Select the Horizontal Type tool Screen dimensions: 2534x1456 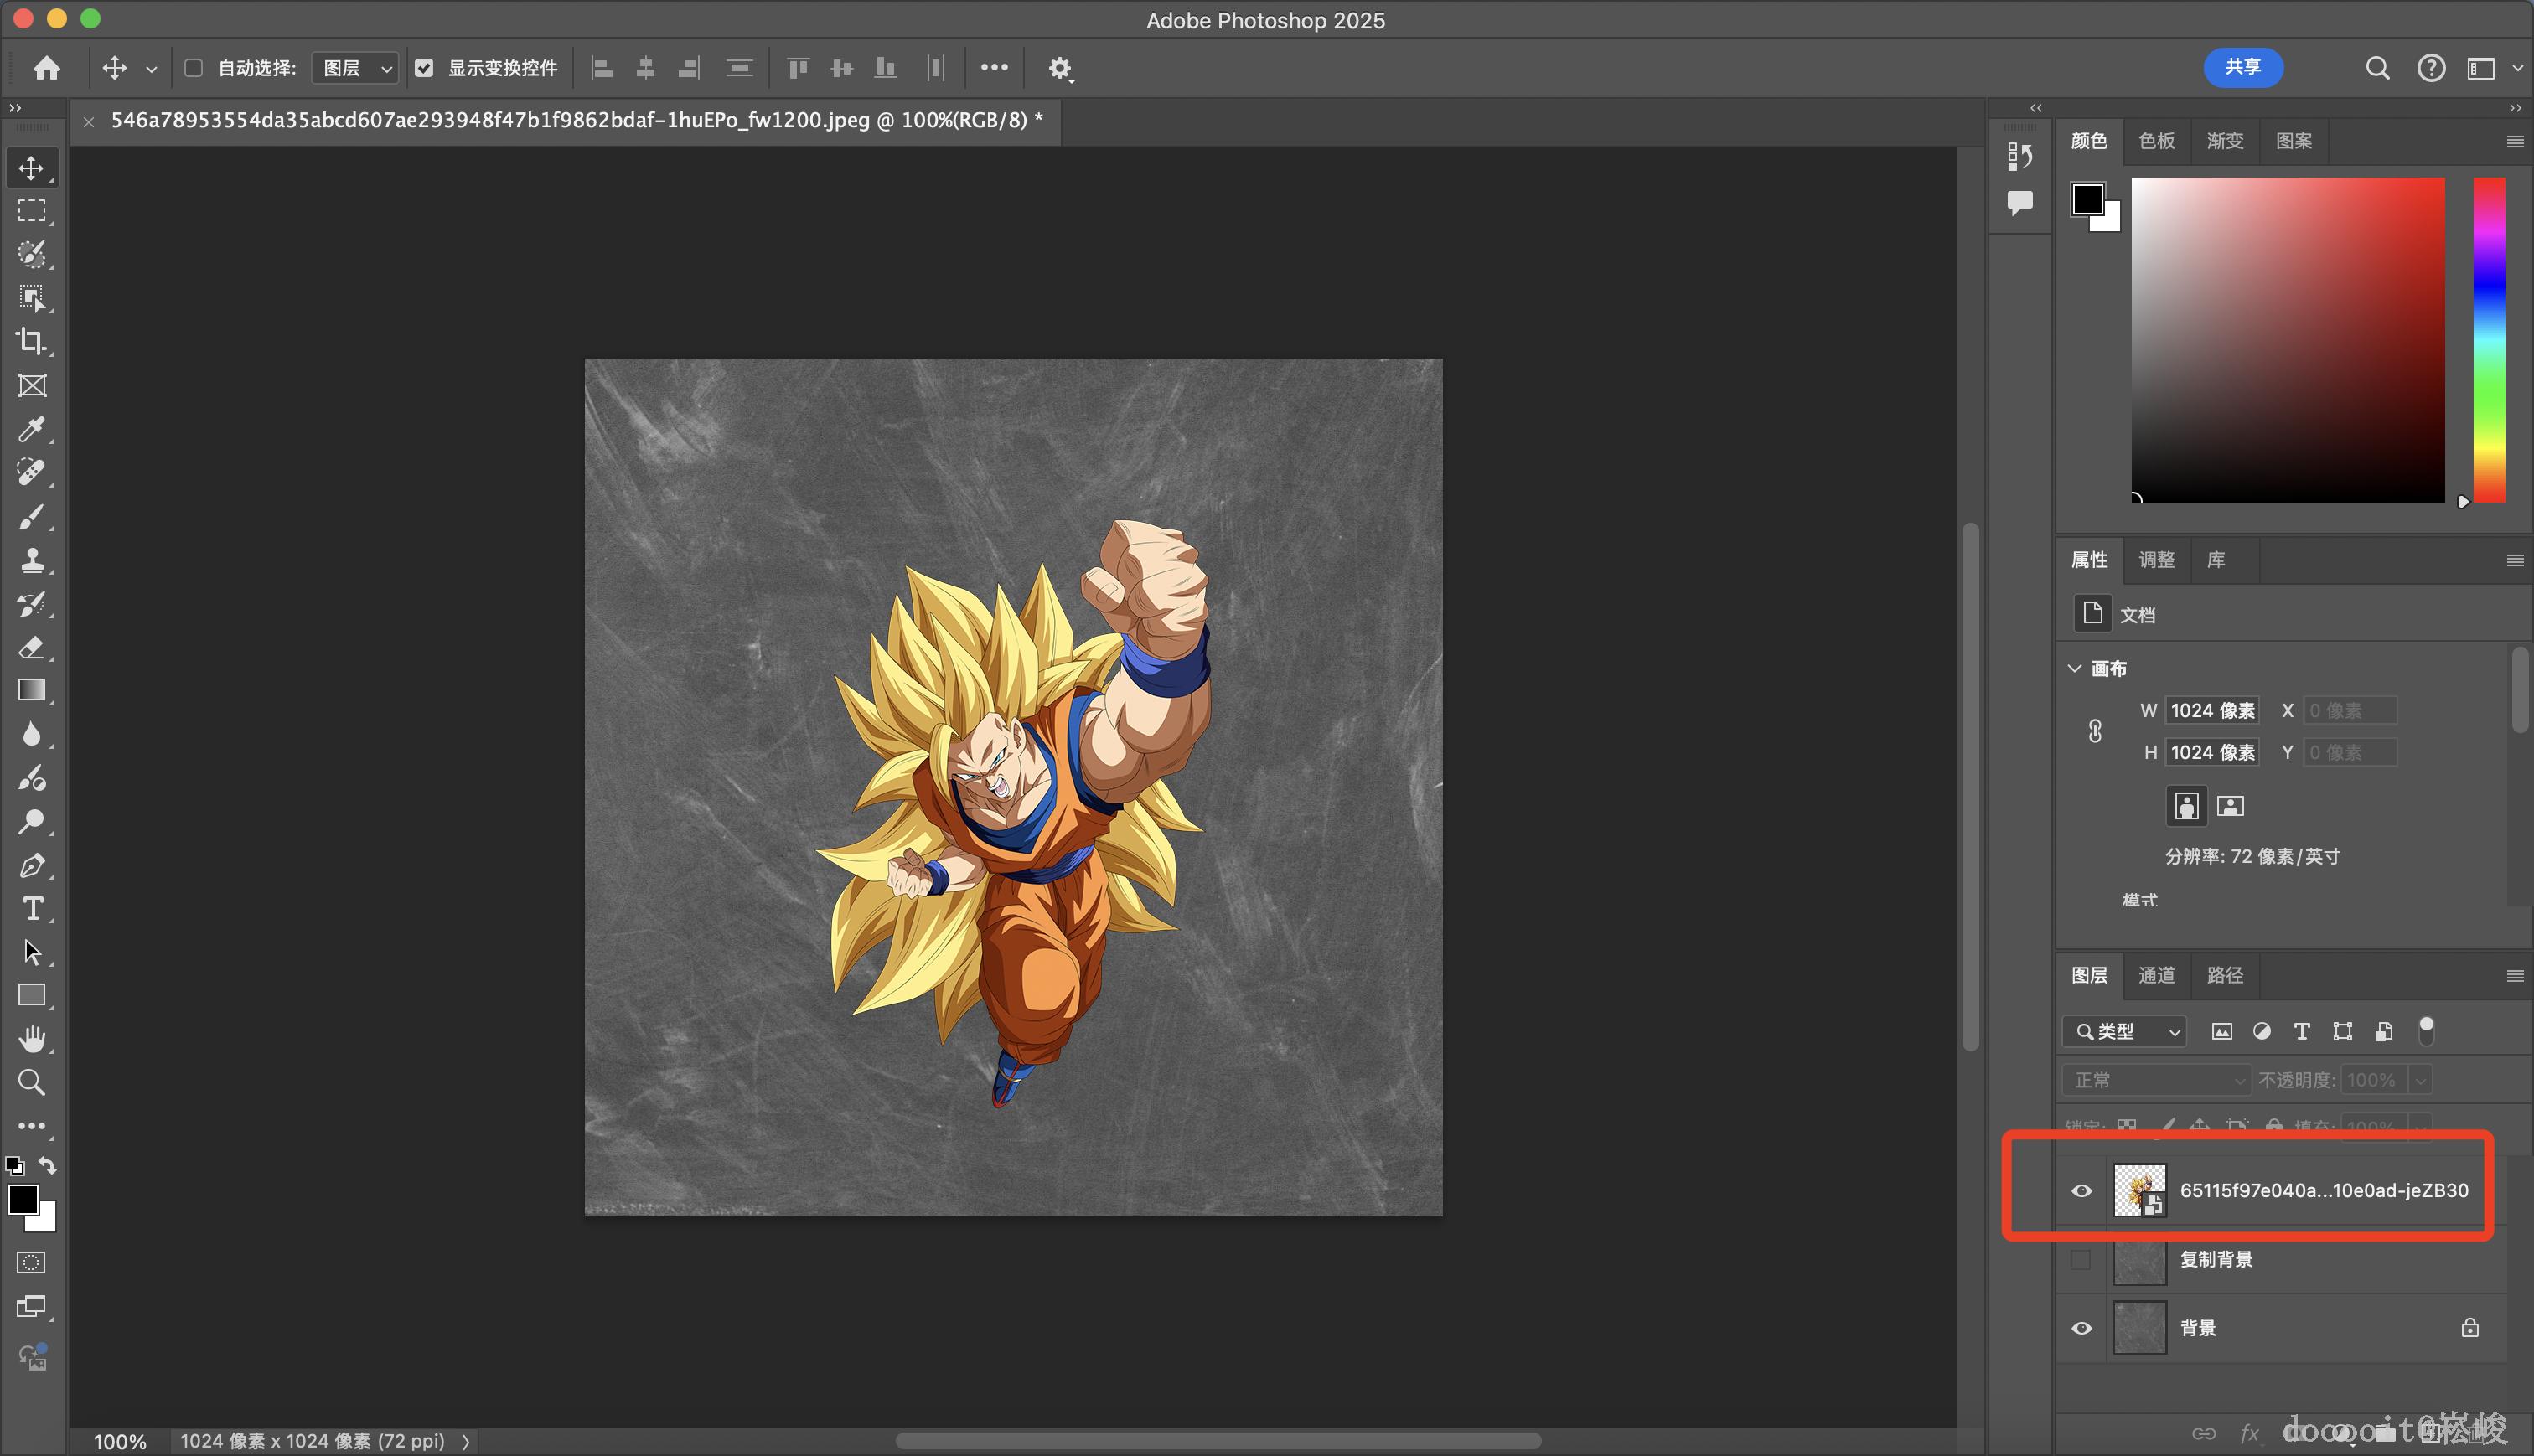click(31, 909)
